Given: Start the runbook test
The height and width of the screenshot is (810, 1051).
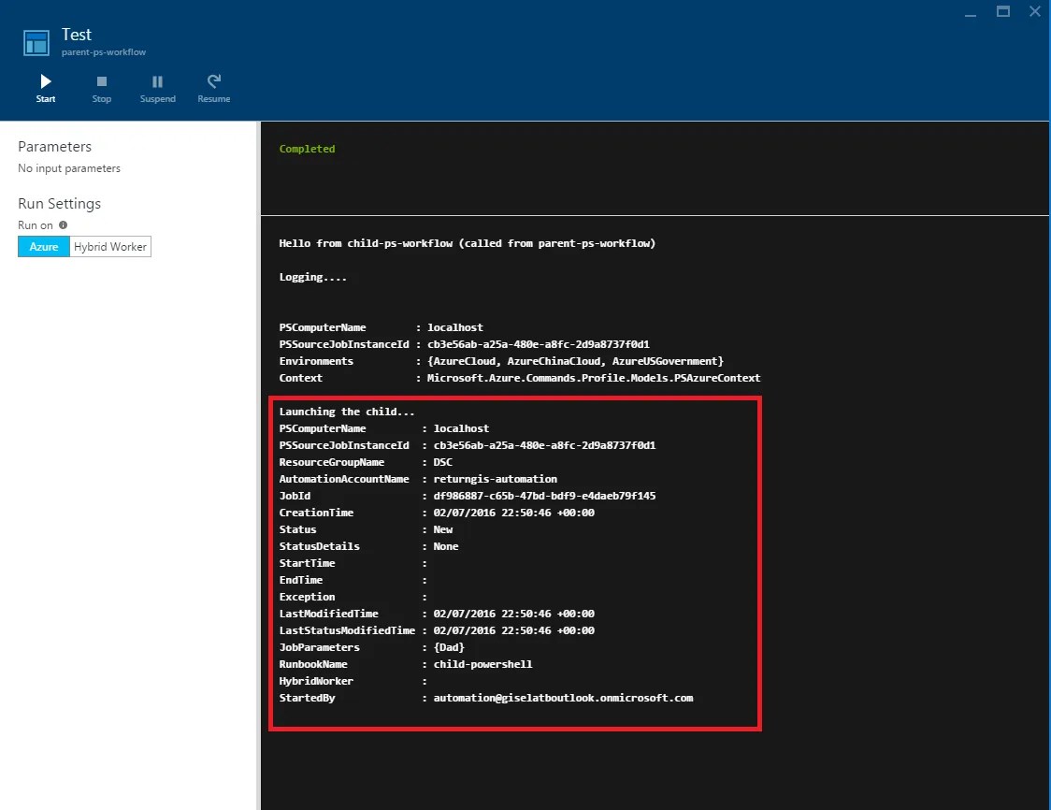Looking at the screenshot, I should click(x=46, y=89).
